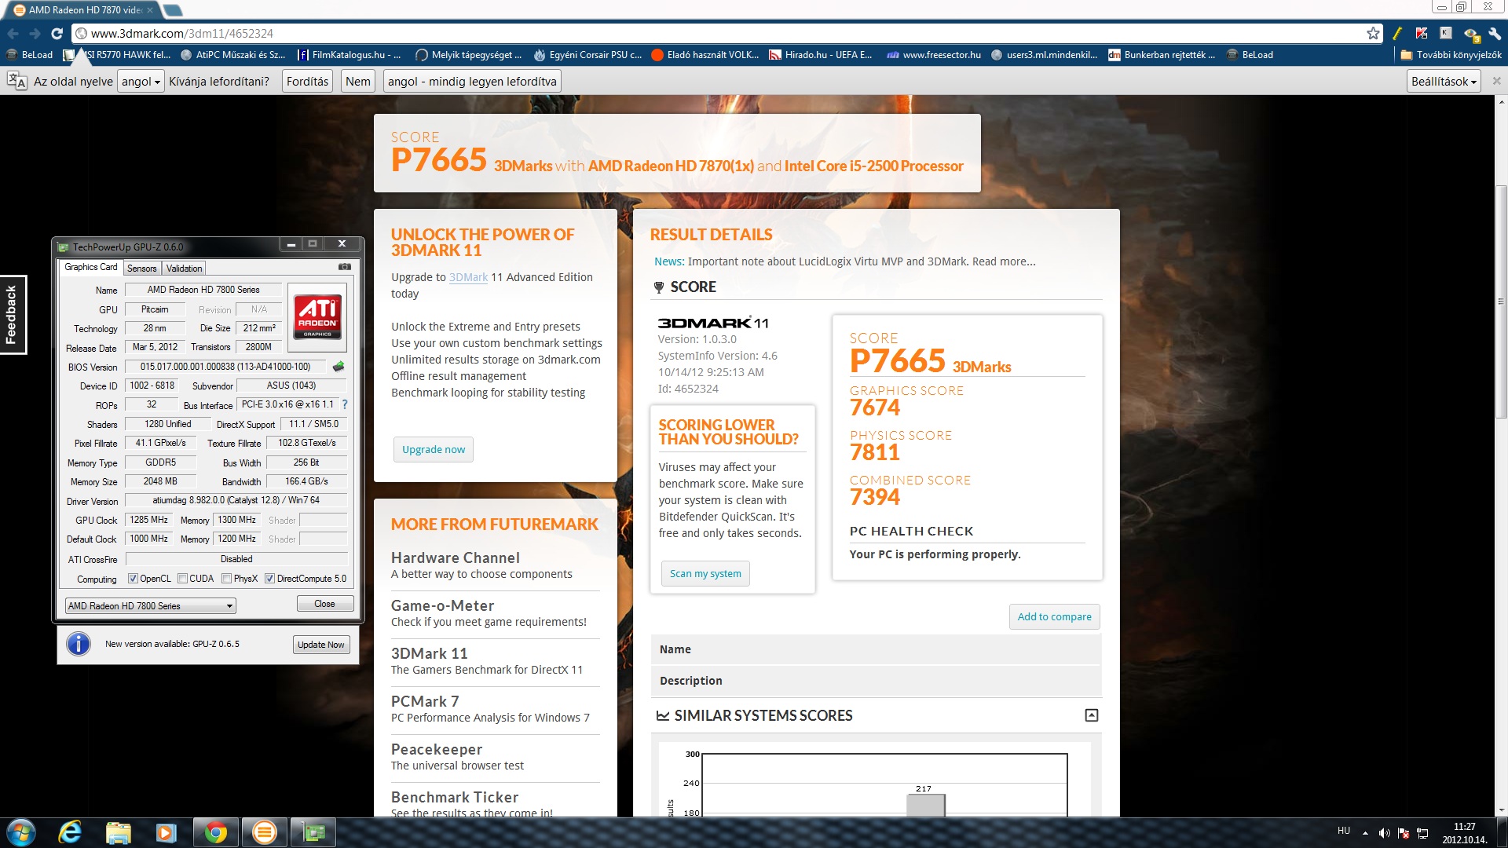Click the Fordítás translate button
1508x848 pixels.
click(x=307, y=82)
